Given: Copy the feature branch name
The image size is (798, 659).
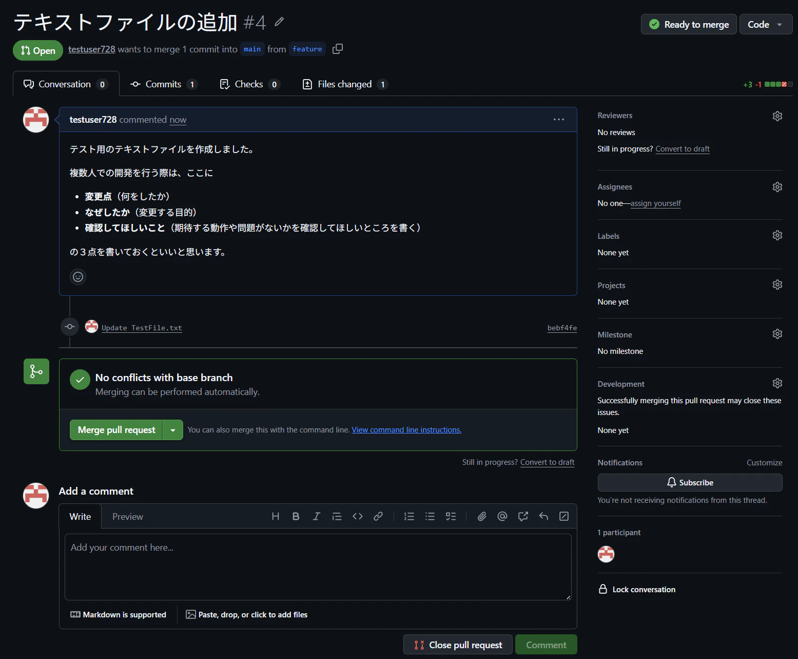Looking at the screenshot, I should (338, 49).
